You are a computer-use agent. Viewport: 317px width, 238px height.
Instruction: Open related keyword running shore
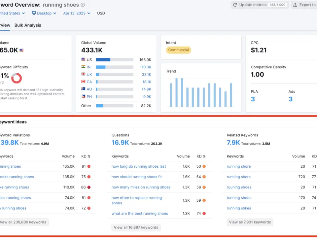point(238,166)
